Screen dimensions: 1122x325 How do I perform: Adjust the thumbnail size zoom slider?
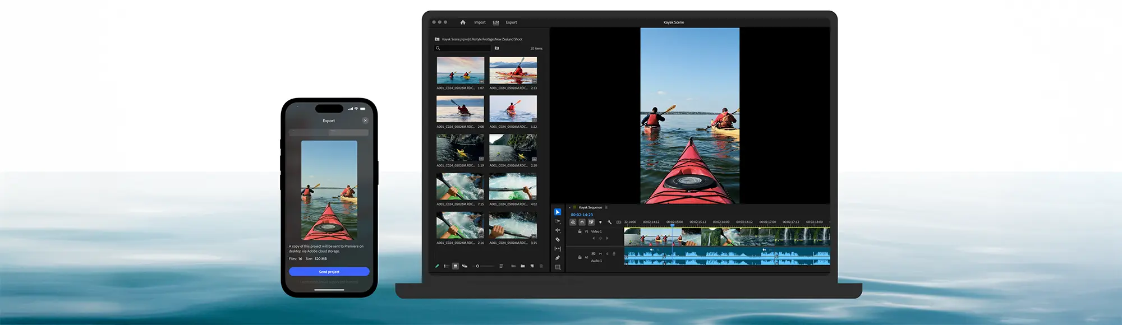478,266
